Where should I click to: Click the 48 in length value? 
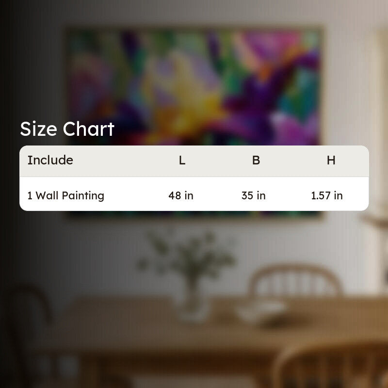pos(181,195)
